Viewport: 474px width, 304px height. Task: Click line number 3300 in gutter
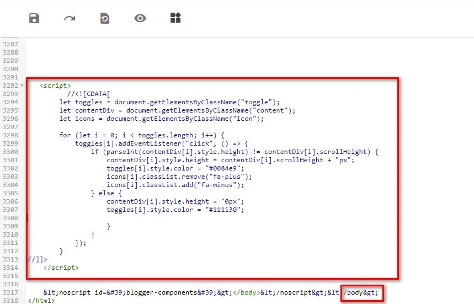[x=10, y=152]
